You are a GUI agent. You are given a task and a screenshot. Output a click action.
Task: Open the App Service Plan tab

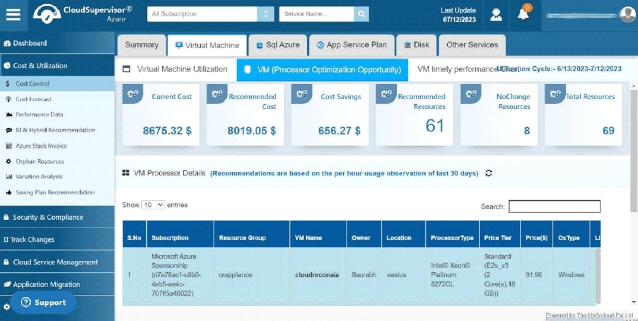tap(352, 45)
